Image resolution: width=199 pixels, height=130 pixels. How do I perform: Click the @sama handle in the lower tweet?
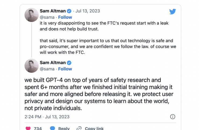click(47, 69)
